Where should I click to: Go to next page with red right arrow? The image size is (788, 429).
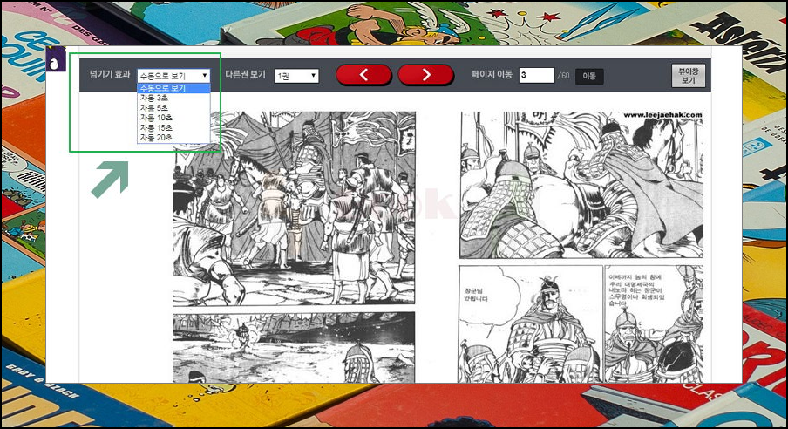(x=426, y=75)
